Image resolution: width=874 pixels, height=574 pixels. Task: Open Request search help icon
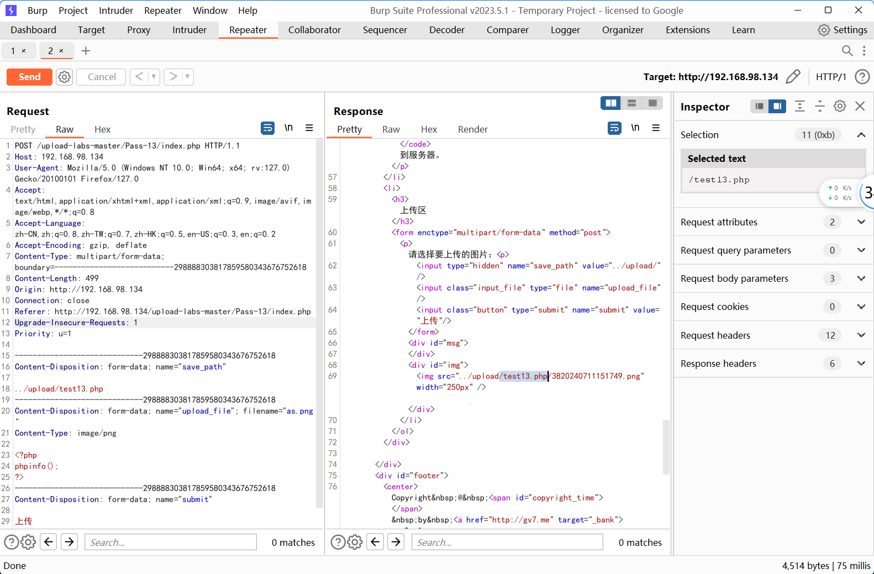(x=12, y=542)
